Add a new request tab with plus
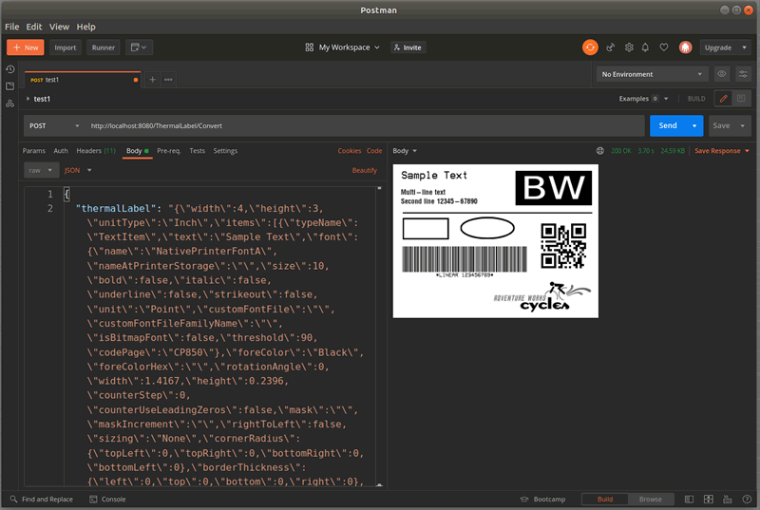This screenshot has width=760, height=510. (152, 80)
